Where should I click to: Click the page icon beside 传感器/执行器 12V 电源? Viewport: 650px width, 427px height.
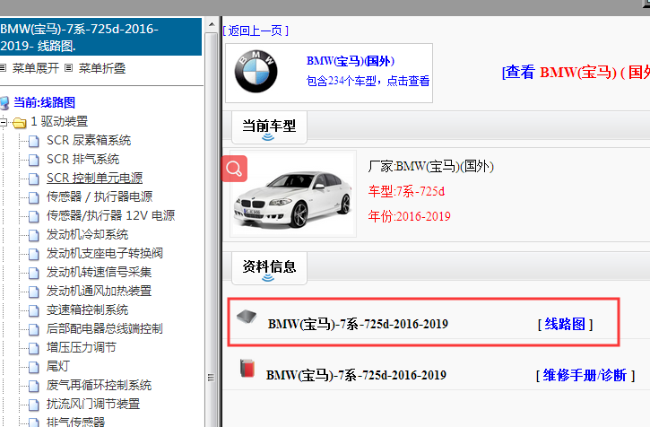pyautogui.click(x=33, y=216)
